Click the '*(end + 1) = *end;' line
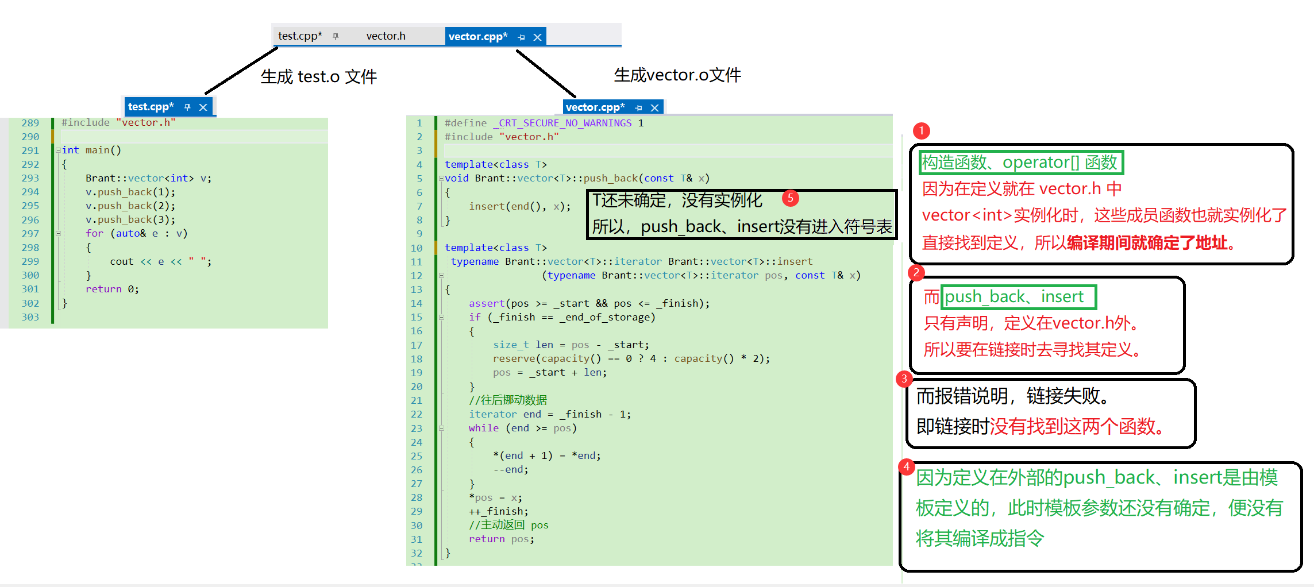This screenshot has width=1314, height=587. 547,456
